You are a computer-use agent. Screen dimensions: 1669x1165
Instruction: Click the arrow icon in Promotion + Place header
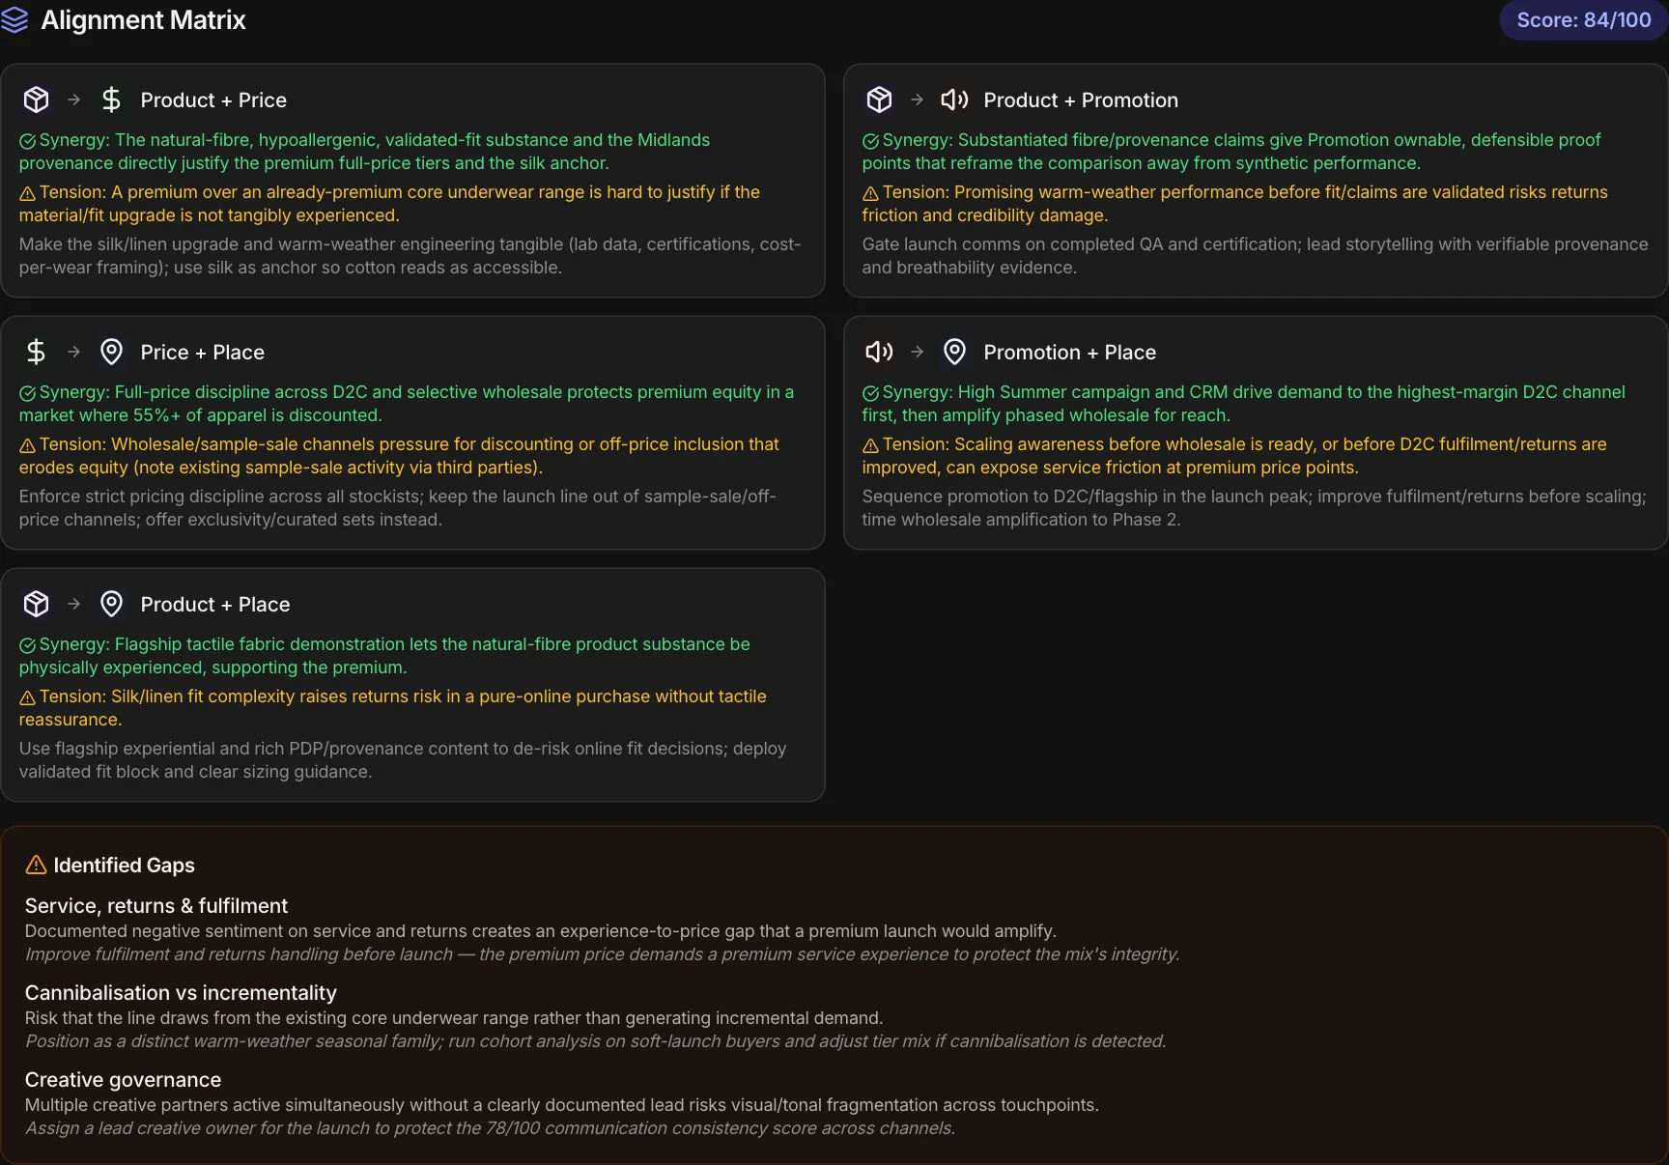point(918,352)
